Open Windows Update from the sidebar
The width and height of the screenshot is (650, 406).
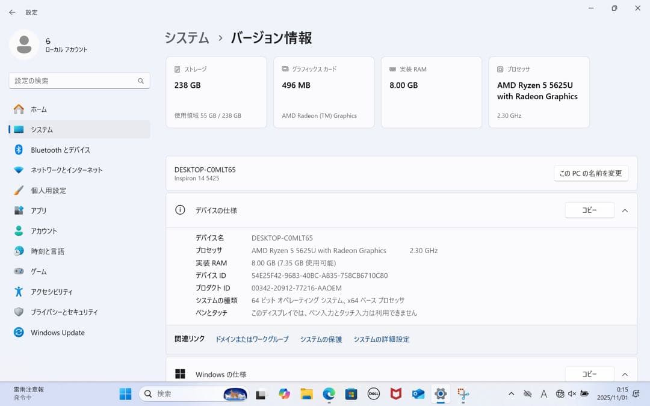[57, 333]
